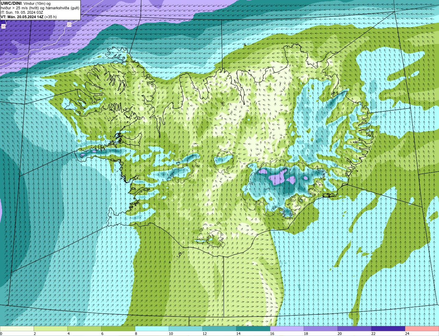Click the legend scale label "10"
The image size is (439, 336).
coord(171,334)
